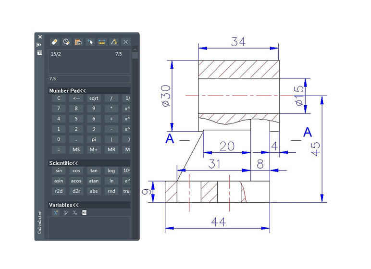Click the New Variable icon
The width and height of the screenshot is (371, 269).
[56, 212]
